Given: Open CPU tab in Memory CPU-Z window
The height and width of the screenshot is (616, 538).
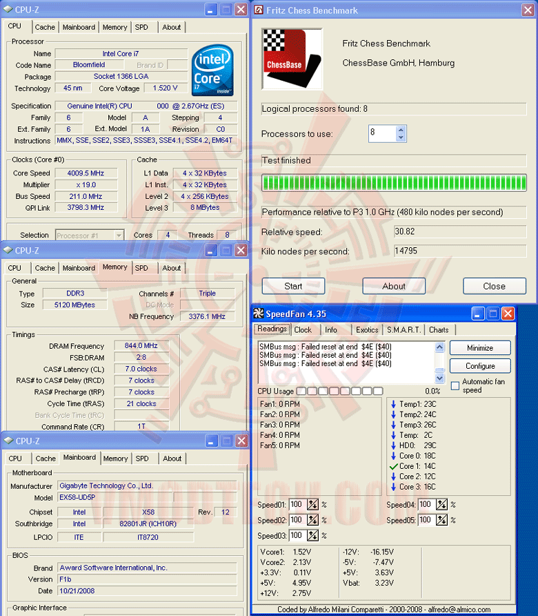Looking at the screenshot, I should [15, 268].
